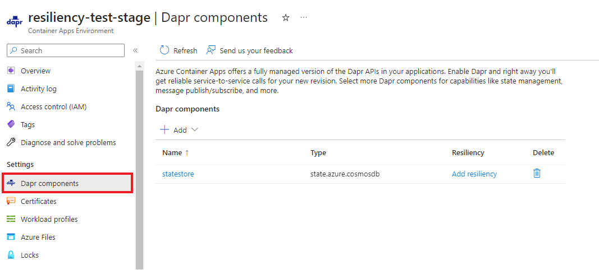The image size is (599, 270).
Task: Click the purple Tags icon
Action: pos(11,124)
